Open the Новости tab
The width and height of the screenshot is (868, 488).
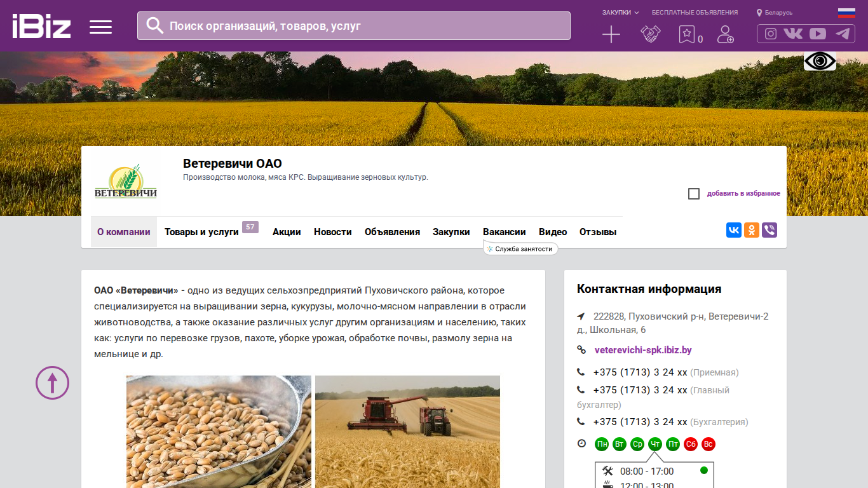[333, 232]
